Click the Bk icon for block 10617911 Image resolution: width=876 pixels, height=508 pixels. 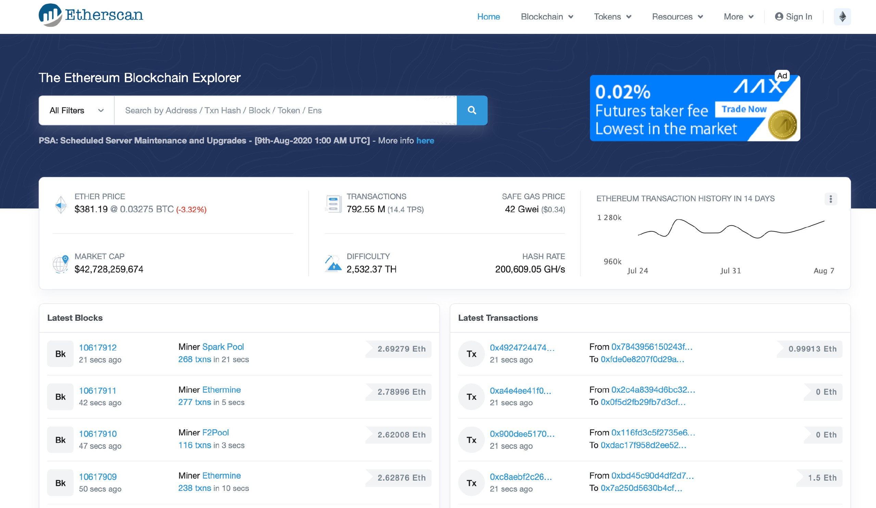(61, 397)
